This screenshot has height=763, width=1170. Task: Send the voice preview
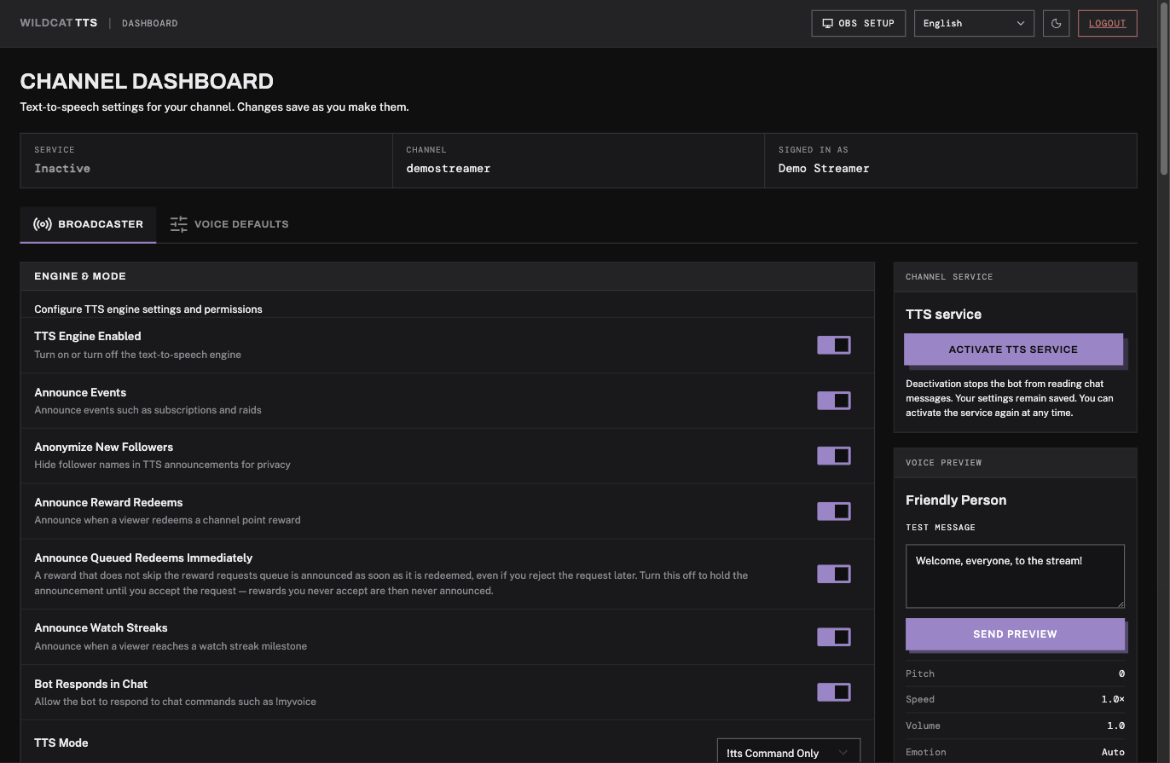tap(1015, 634)
